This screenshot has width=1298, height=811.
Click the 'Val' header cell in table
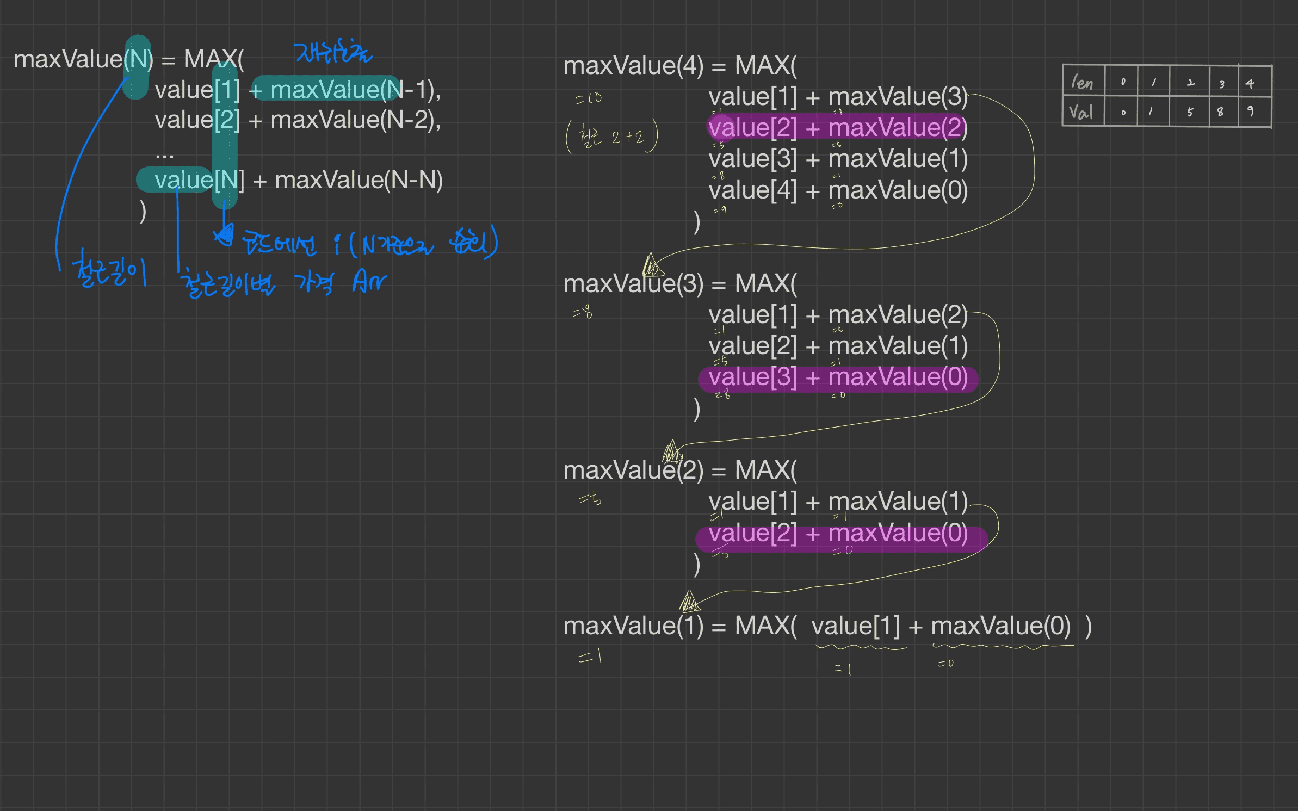[1081, 113]
